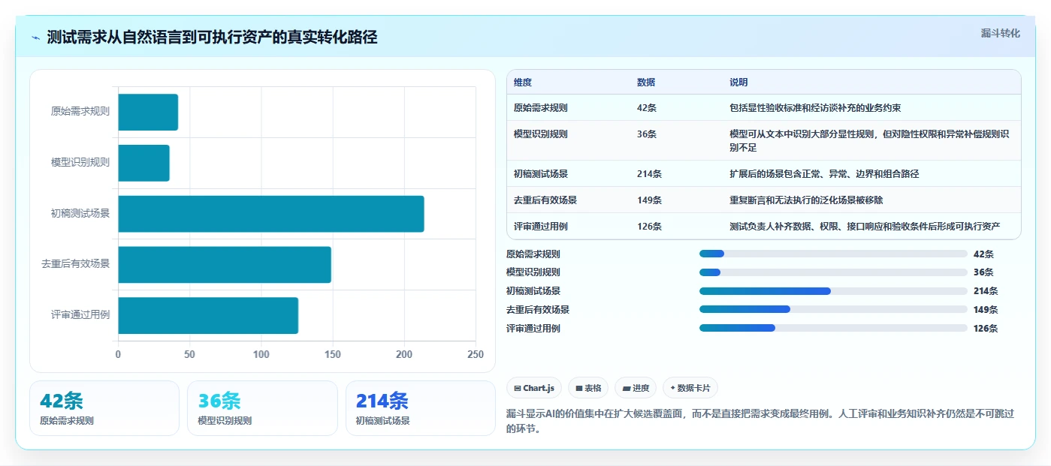The width and height of the screenshot is (1051, 466).
Task: Click the 原始需求规则 cell in the table
Action: 541,108
